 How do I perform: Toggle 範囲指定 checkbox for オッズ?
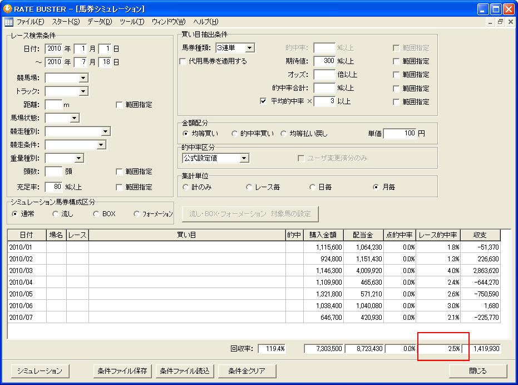(396, 75)
